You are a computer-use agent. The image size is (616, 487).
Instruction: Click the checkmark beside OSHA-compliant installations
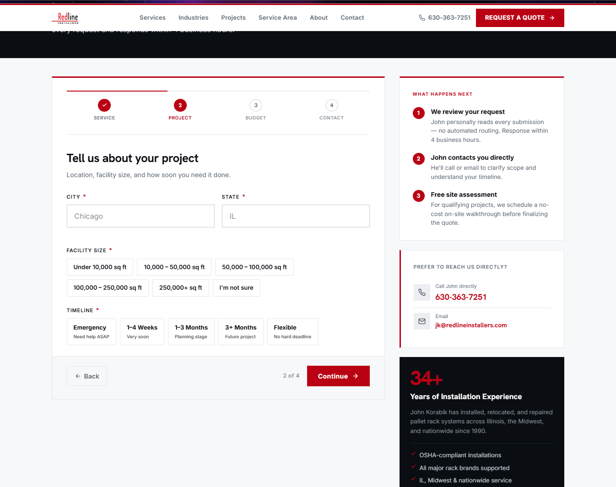pyautogui.click(x=413, y=454)
